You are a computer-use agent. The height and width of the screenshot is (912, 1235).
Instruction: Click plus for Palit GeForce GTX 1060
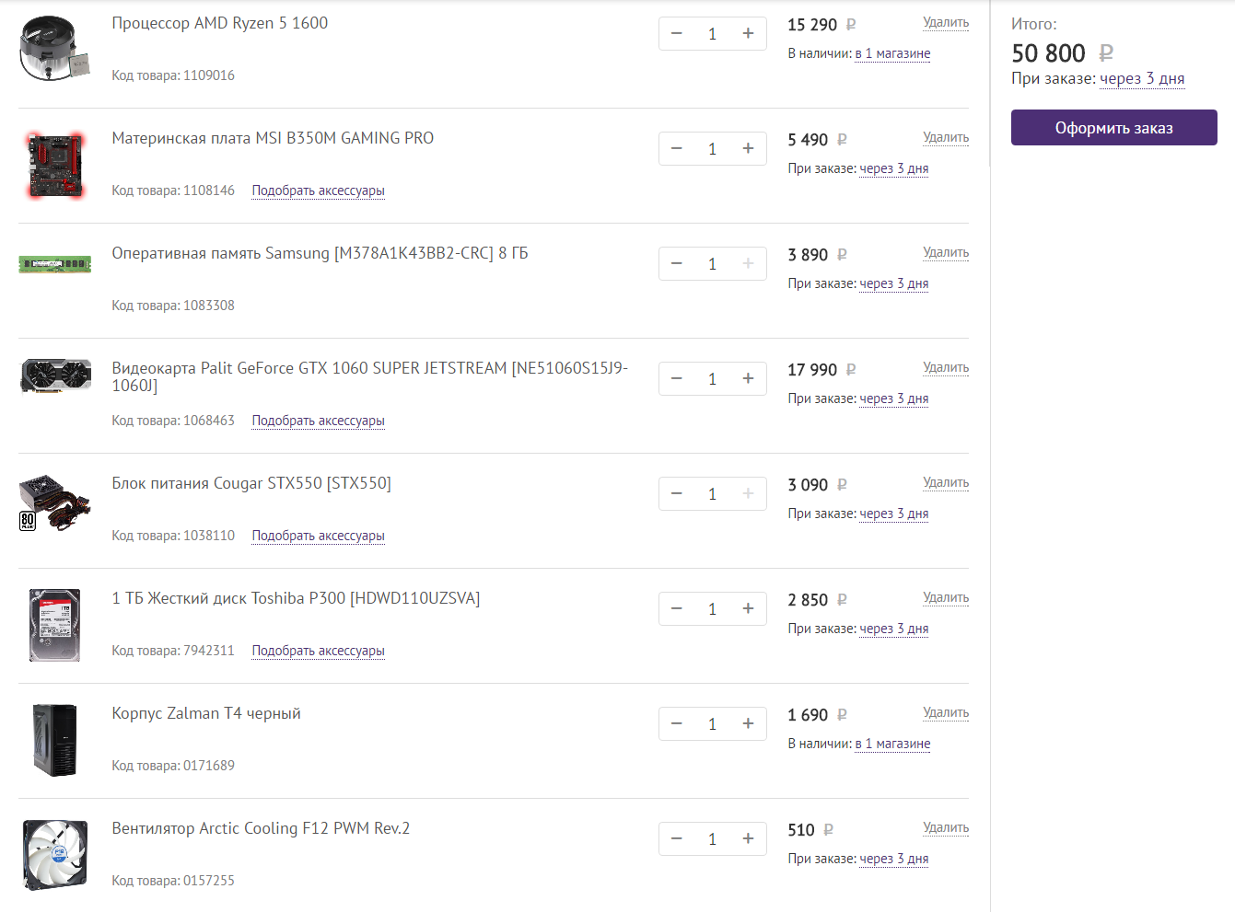point(748,379)
